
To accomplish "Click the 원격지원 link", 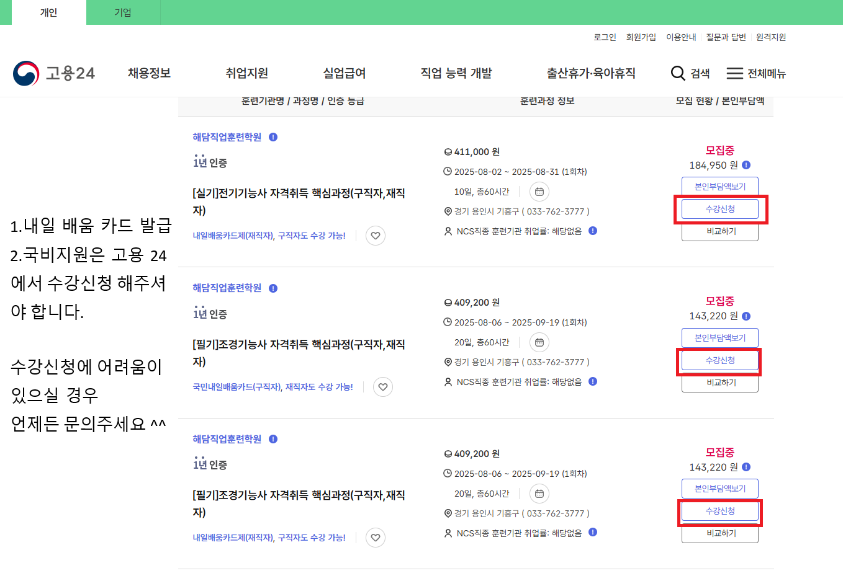I will [x=771, y=37].
